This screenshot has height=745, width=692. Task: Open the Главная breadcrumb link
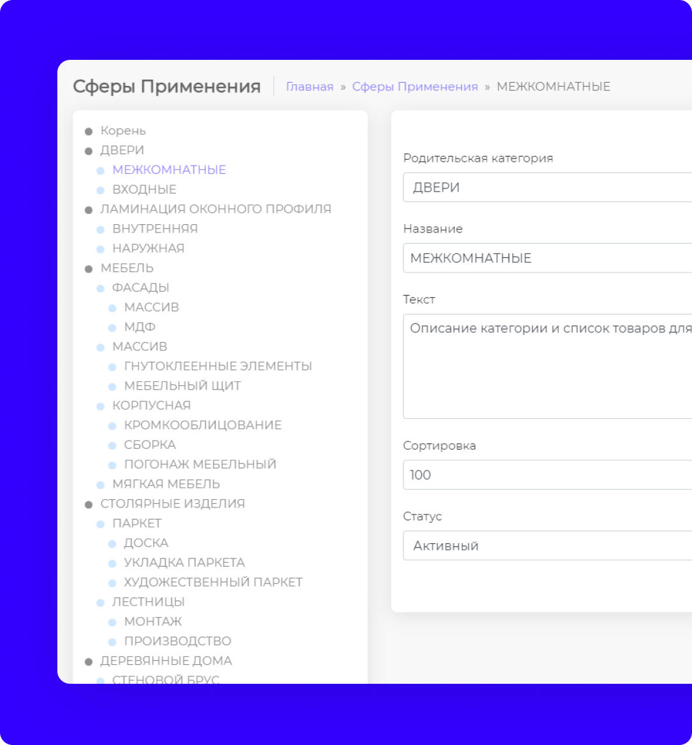[x=309, y=87]
